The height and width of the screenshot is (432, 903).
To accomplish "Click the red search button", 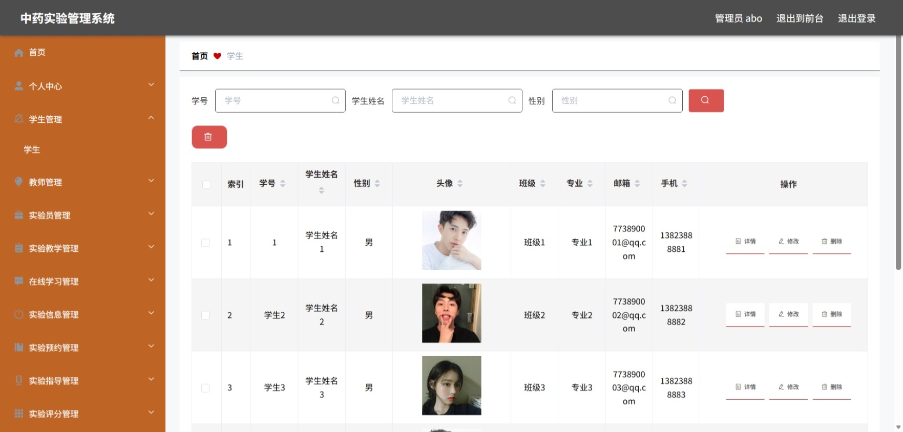I will pyautogui.click(x=706, y=100).
